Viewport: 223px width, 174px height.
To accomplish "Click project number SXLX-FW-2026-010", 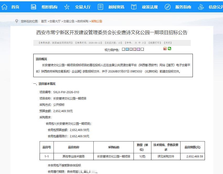I will click(66, 92).
